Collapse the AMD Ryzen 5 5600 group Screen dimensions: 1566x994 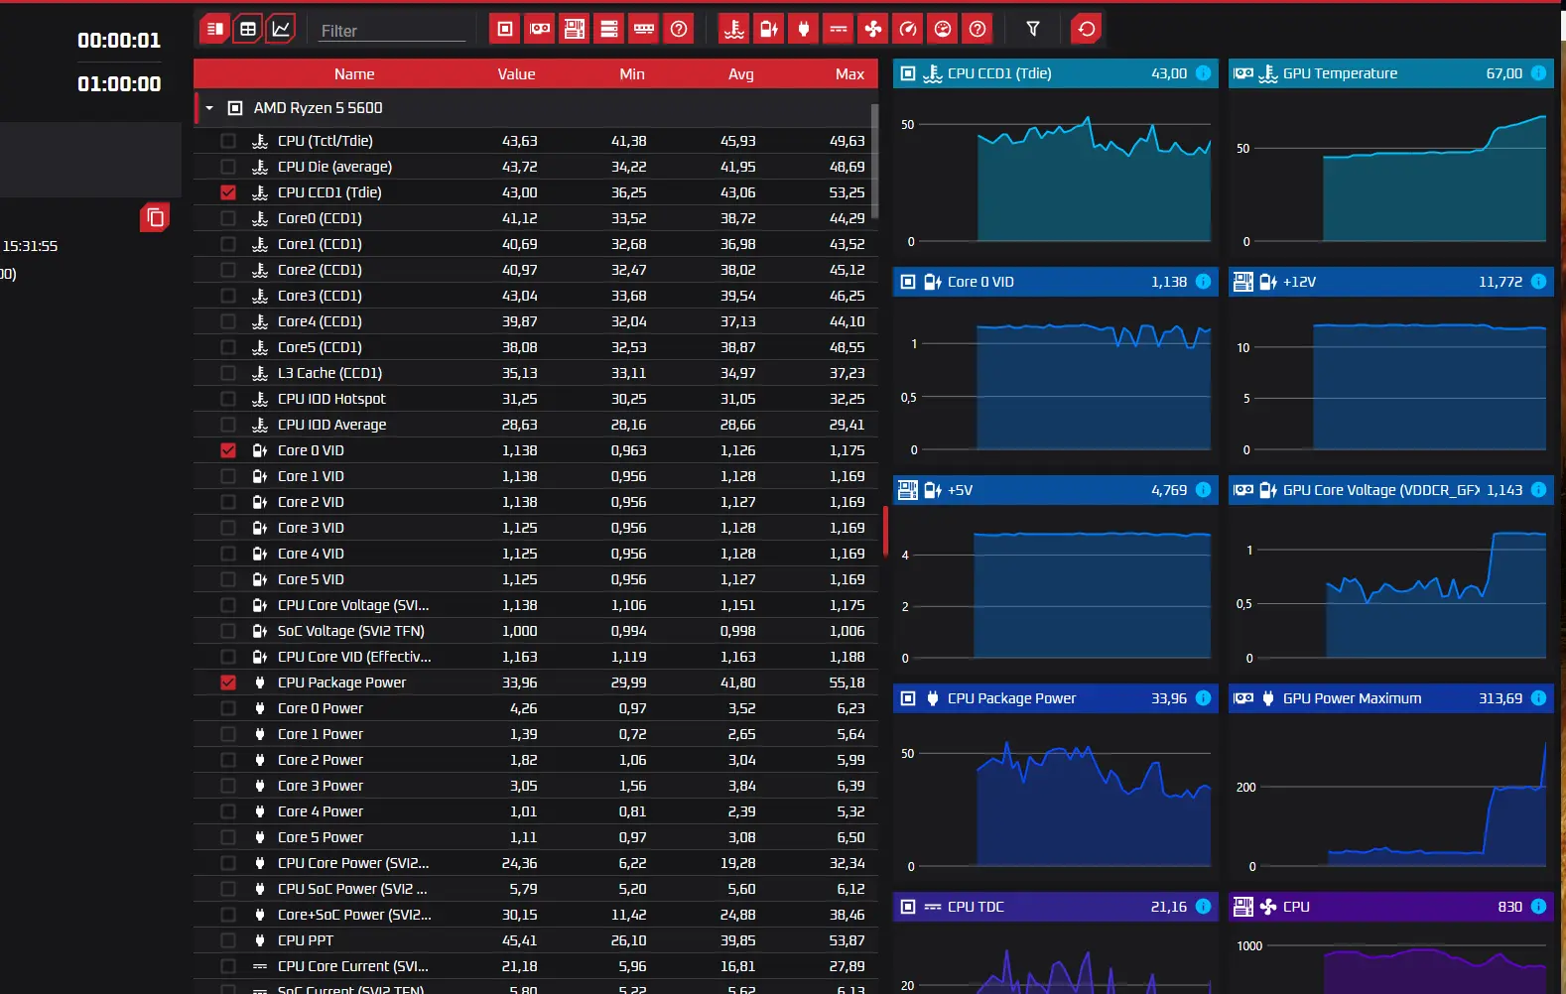click(209, 108)
